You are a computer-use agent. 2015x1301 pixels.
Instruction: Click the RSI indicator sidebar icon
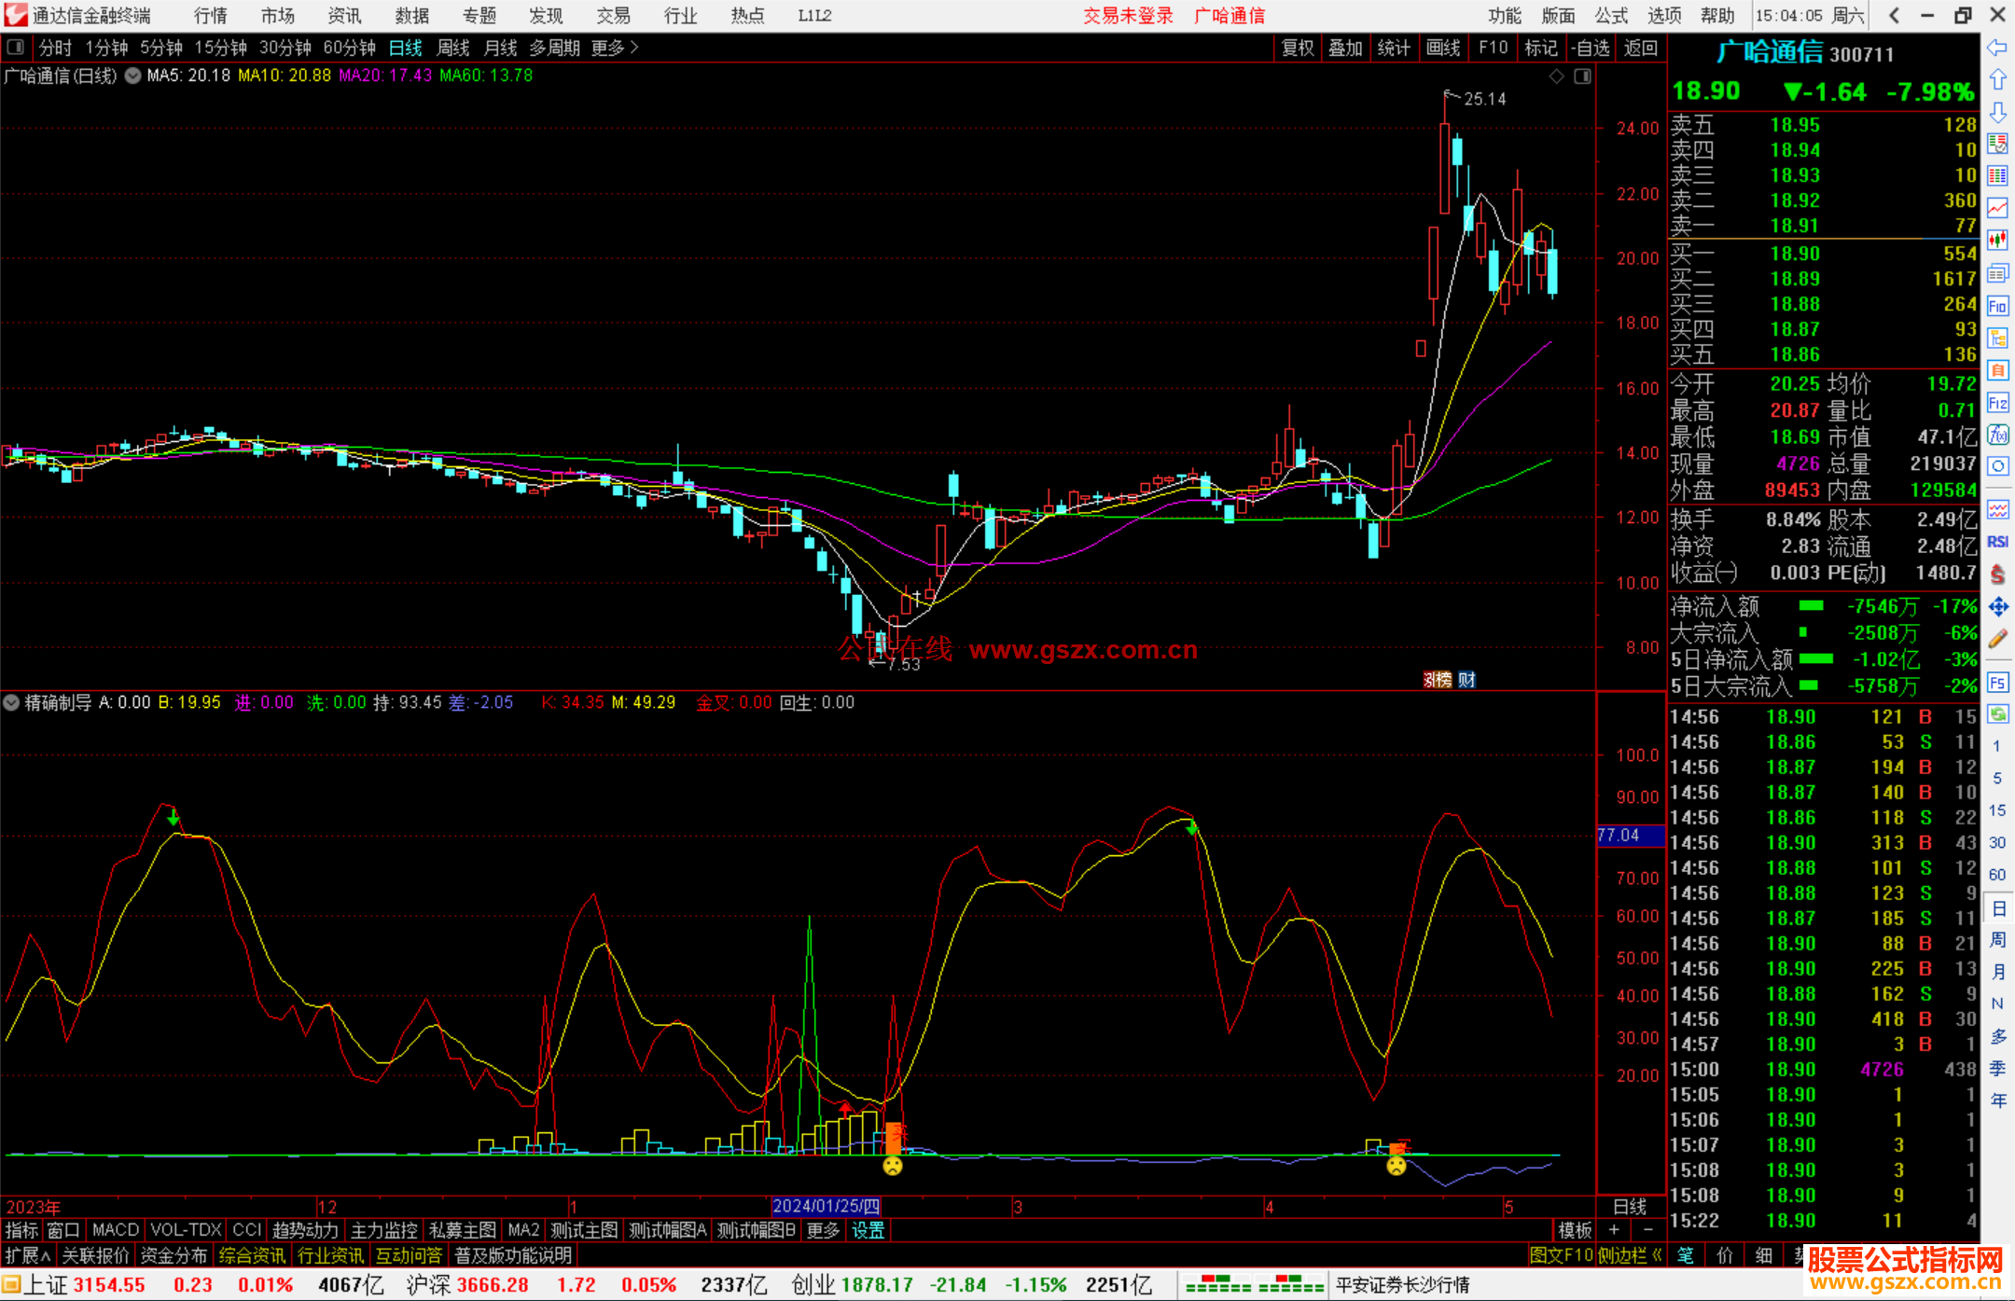coord(1997,542)
